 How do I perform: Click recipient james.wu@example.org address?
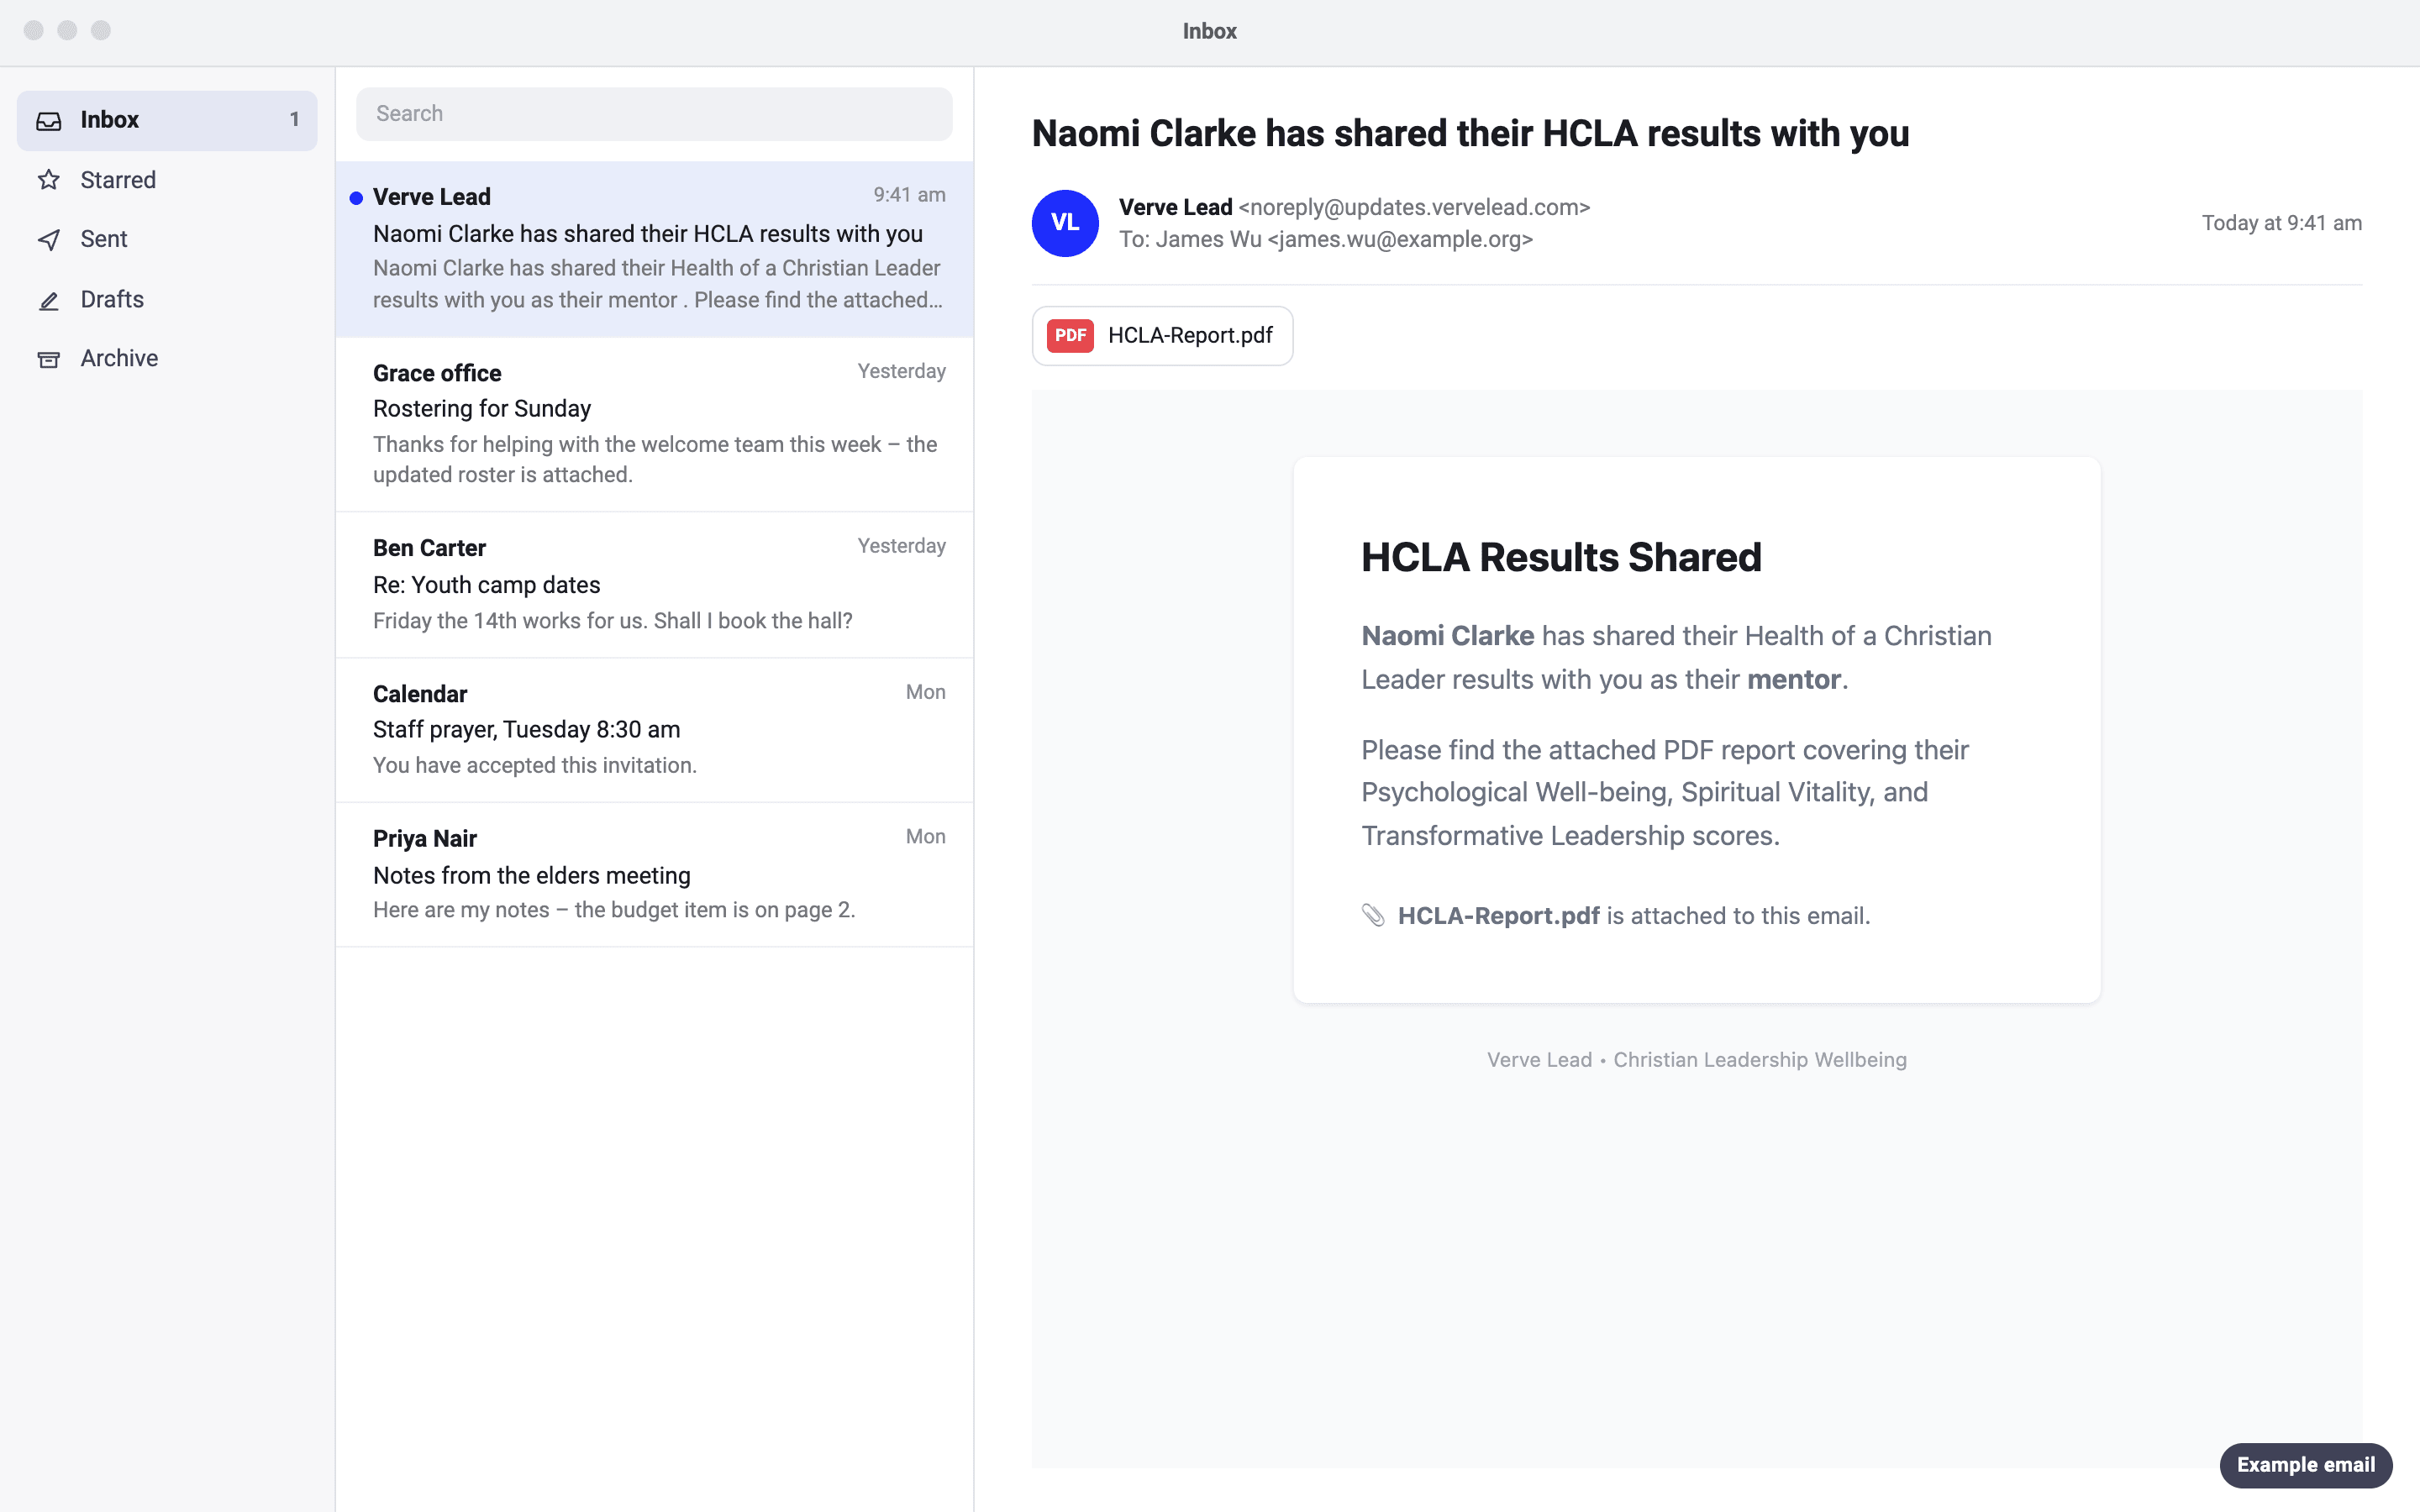point(1400,240)
